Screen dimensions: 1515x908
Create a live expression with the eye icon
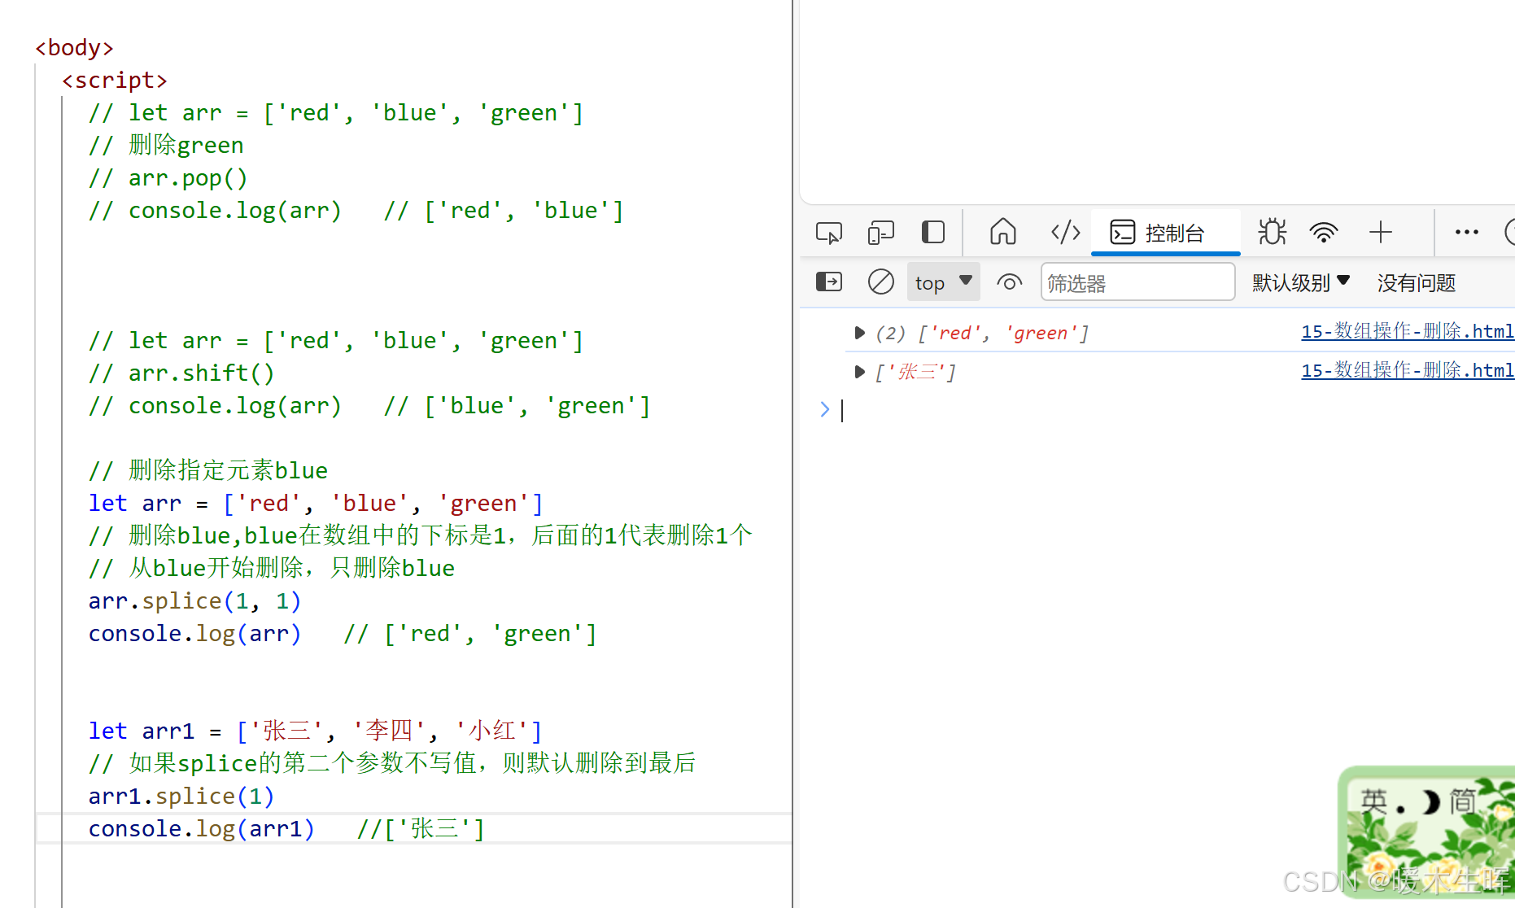pyautogui.click(x=1010, y=282)
